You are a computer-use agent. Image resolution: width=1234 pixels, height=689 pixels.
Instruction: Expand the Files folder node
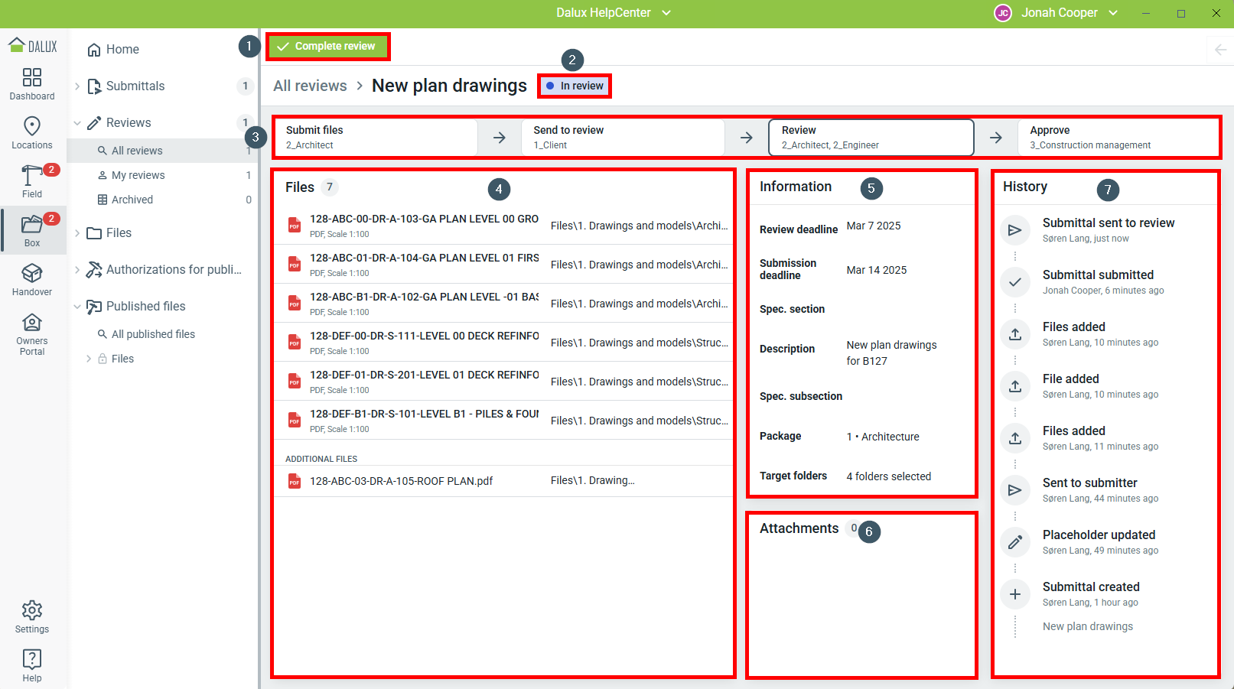77,233
